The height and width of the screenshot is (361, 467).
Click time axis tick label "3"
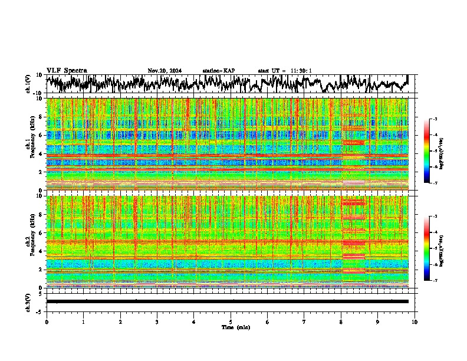coord(157,322)
